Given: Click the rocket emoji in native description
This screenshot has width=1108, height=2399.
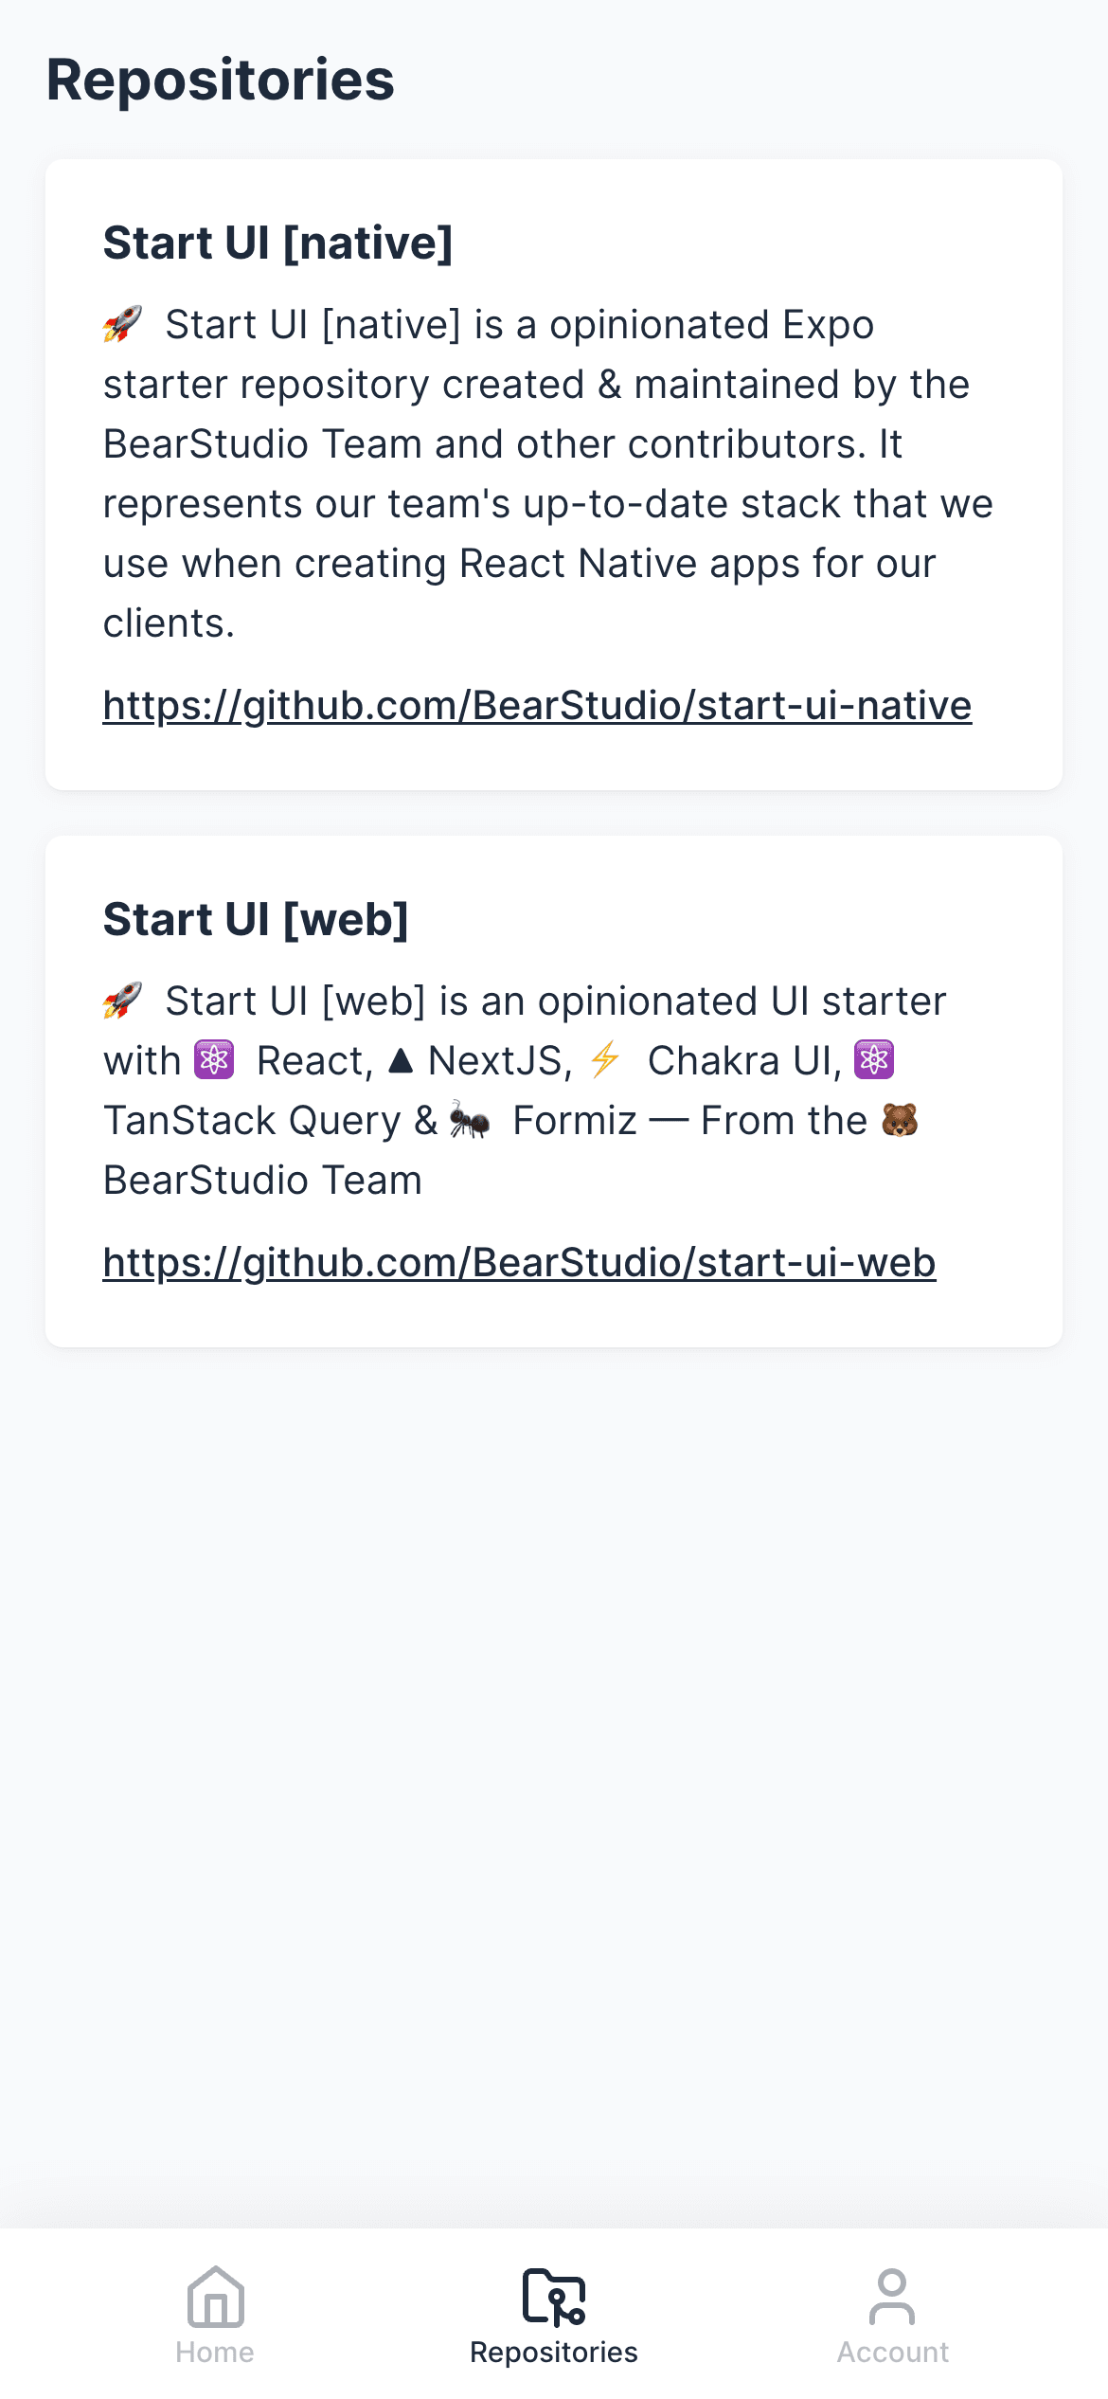Looking at the screenshot, I should (122, 325).
